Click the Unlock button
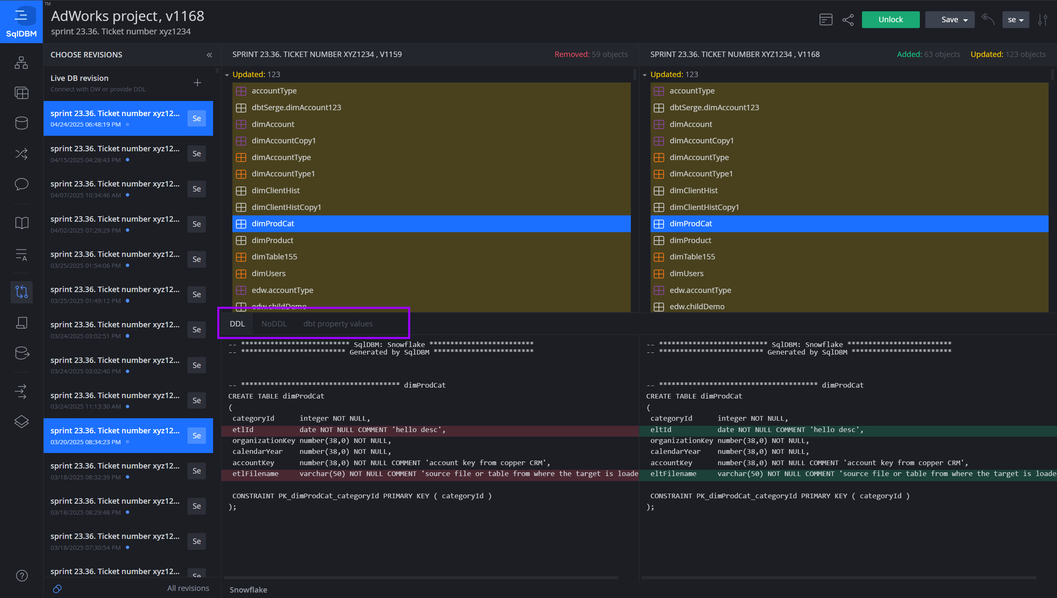The image size is (1057, 598). [x=890, y=19]
